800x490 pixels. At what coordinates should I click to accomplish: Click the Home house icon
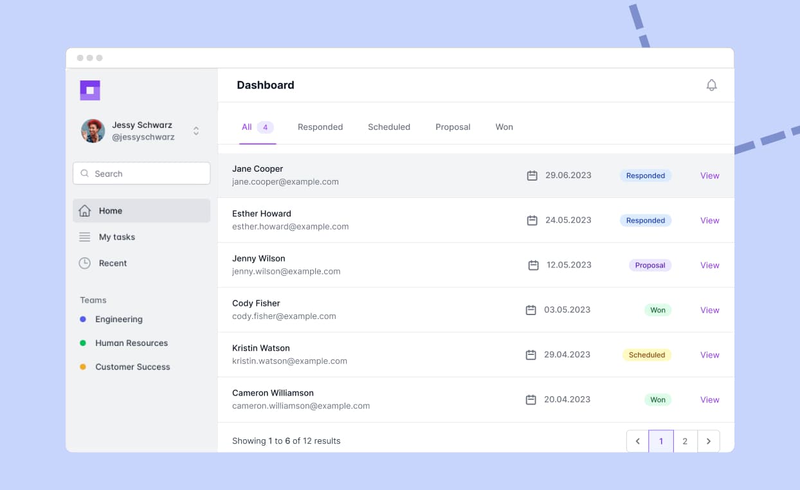(x=84, y=211)
